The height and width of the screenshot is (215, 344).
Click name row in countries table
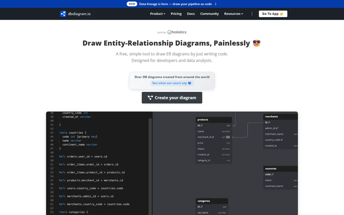click(x=281, y=180)
